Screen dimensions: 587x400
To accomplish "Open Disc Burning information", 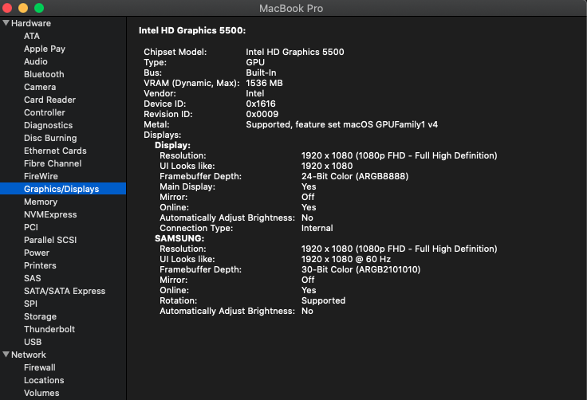I will (50, 138).
